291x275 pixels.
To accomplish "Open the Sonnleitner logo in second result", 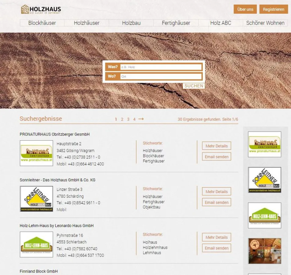I will (36, 199).
